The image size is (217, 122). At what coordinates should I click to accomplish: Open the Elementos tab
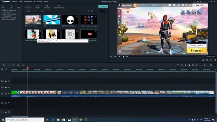coord(47,6)
